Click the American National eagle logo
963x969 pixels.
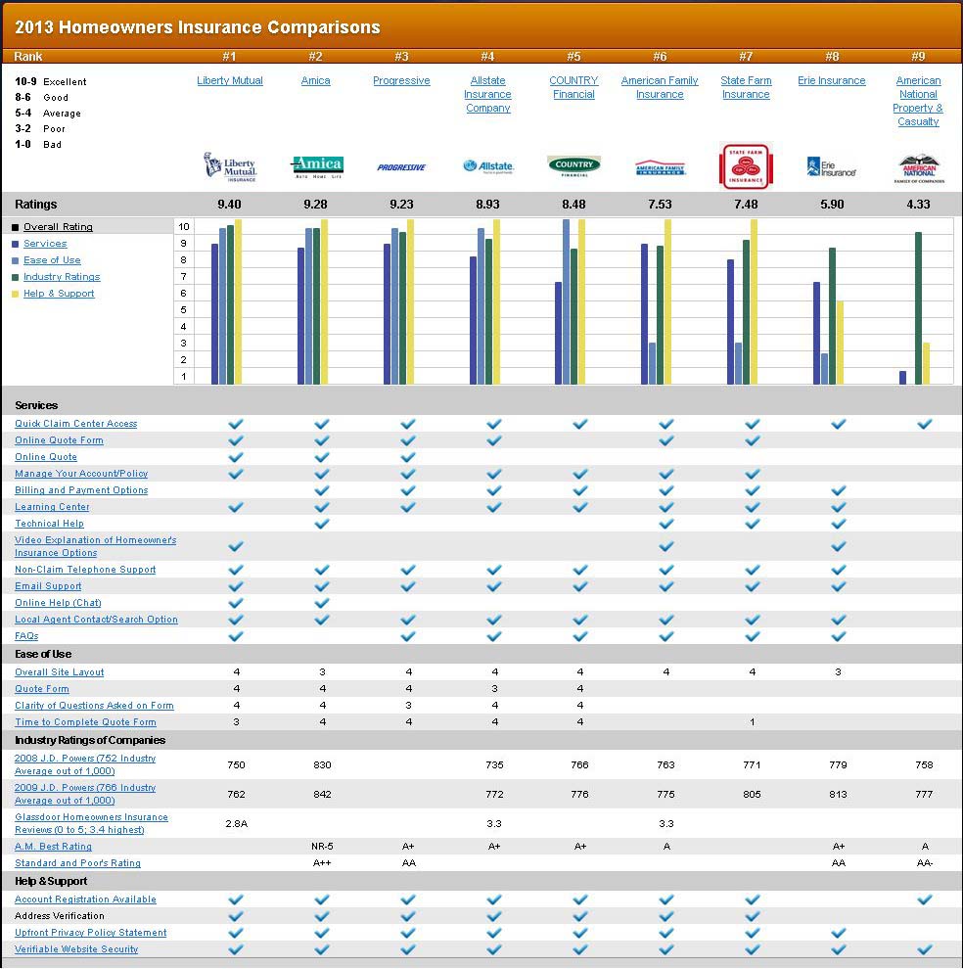pyautogui.click(x=919, y=168)
